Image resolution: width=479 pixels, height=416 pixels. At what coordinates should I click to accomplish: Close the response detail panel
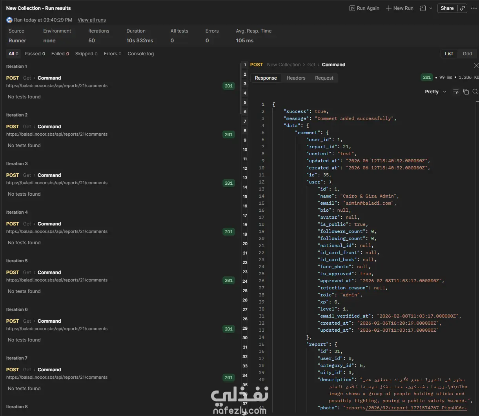(476, 65)
